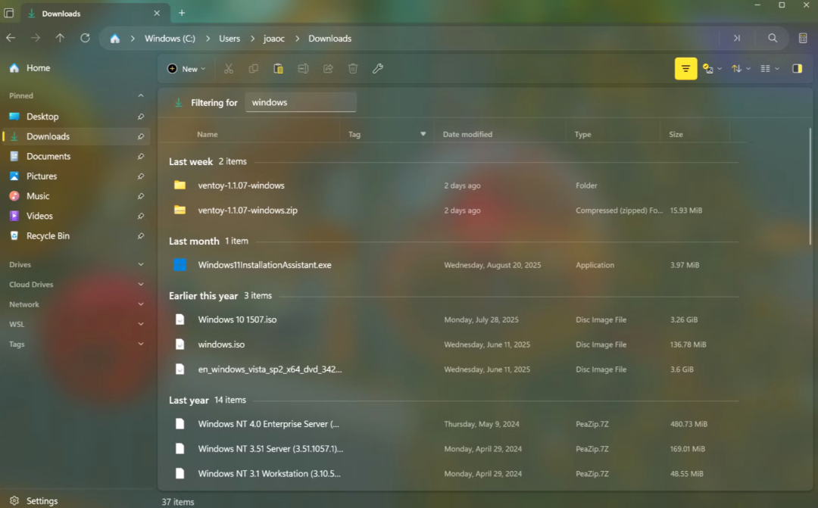The height and width of the screenshot is (508, 818).
Task: Expand the Network section
Action: [x=140, y=304]
